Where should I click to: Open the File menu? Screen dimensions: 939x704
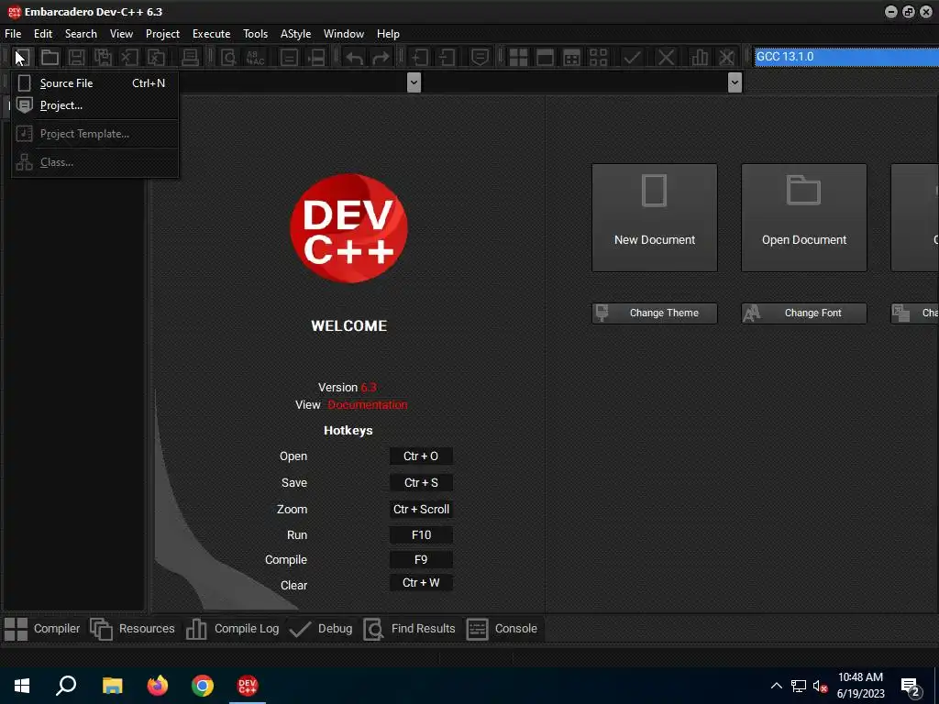pos(13,34)
